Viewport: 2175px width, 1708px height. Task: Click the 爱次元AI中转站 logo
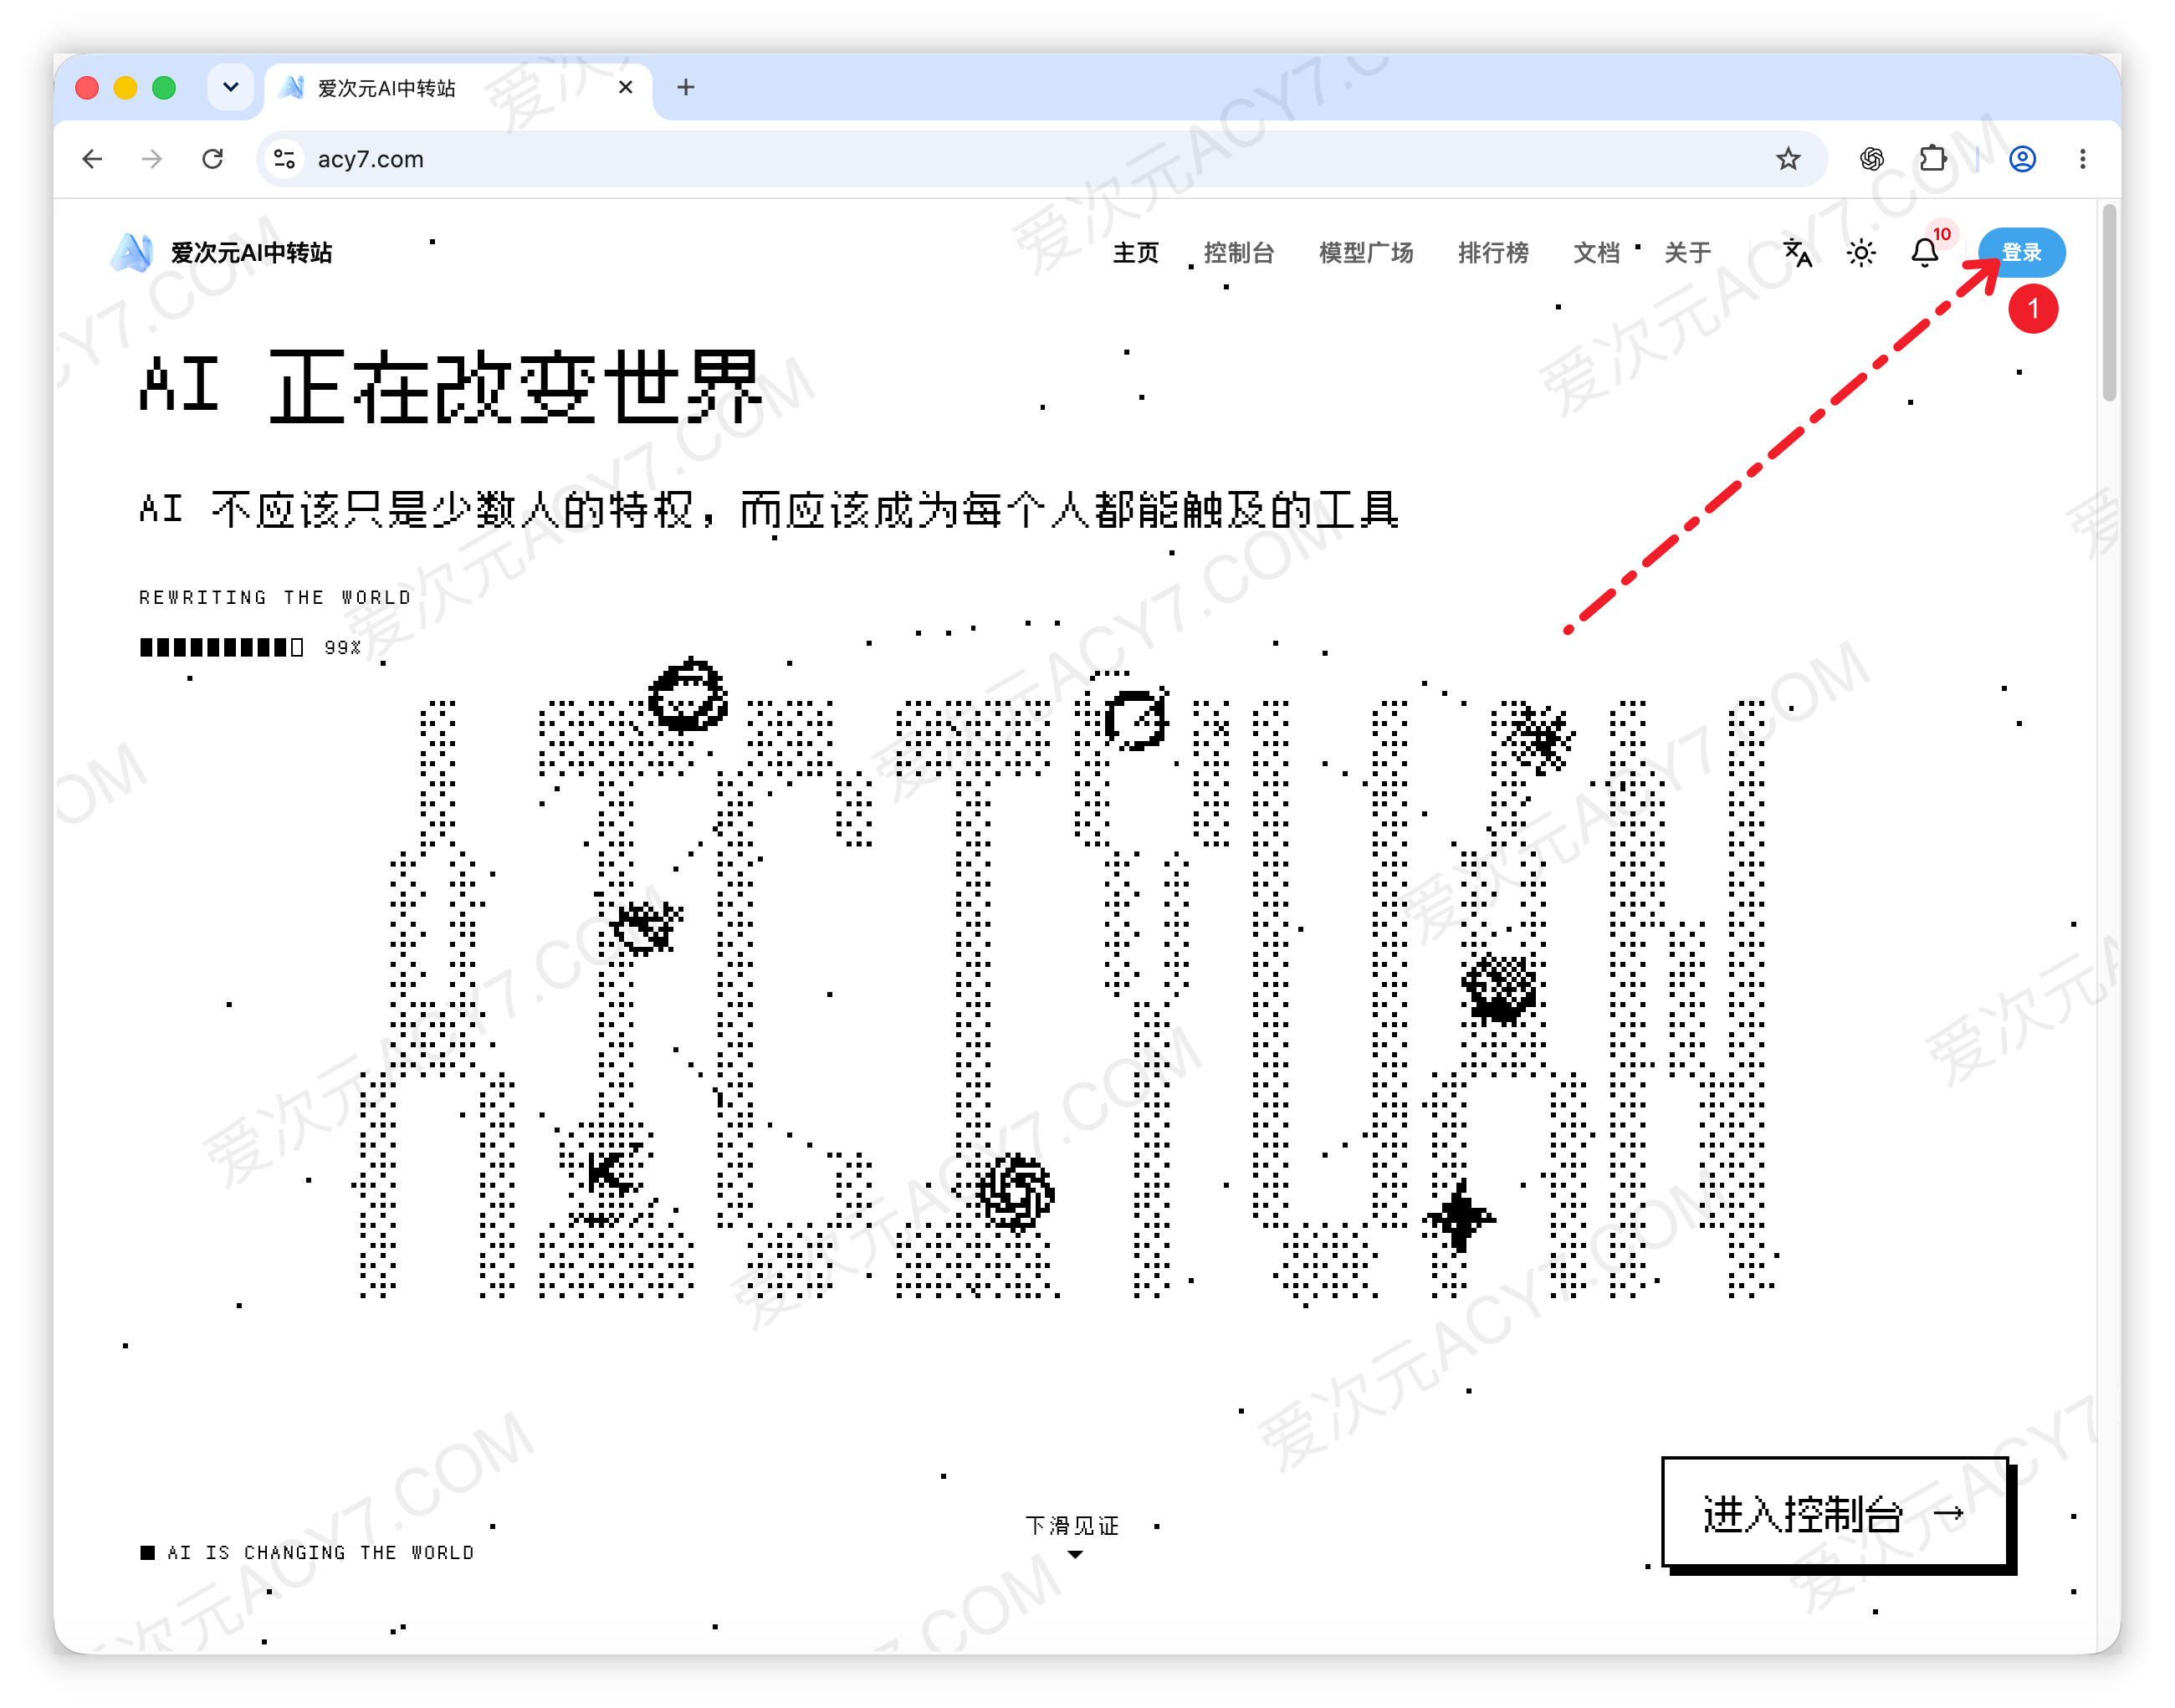point(131,252)
